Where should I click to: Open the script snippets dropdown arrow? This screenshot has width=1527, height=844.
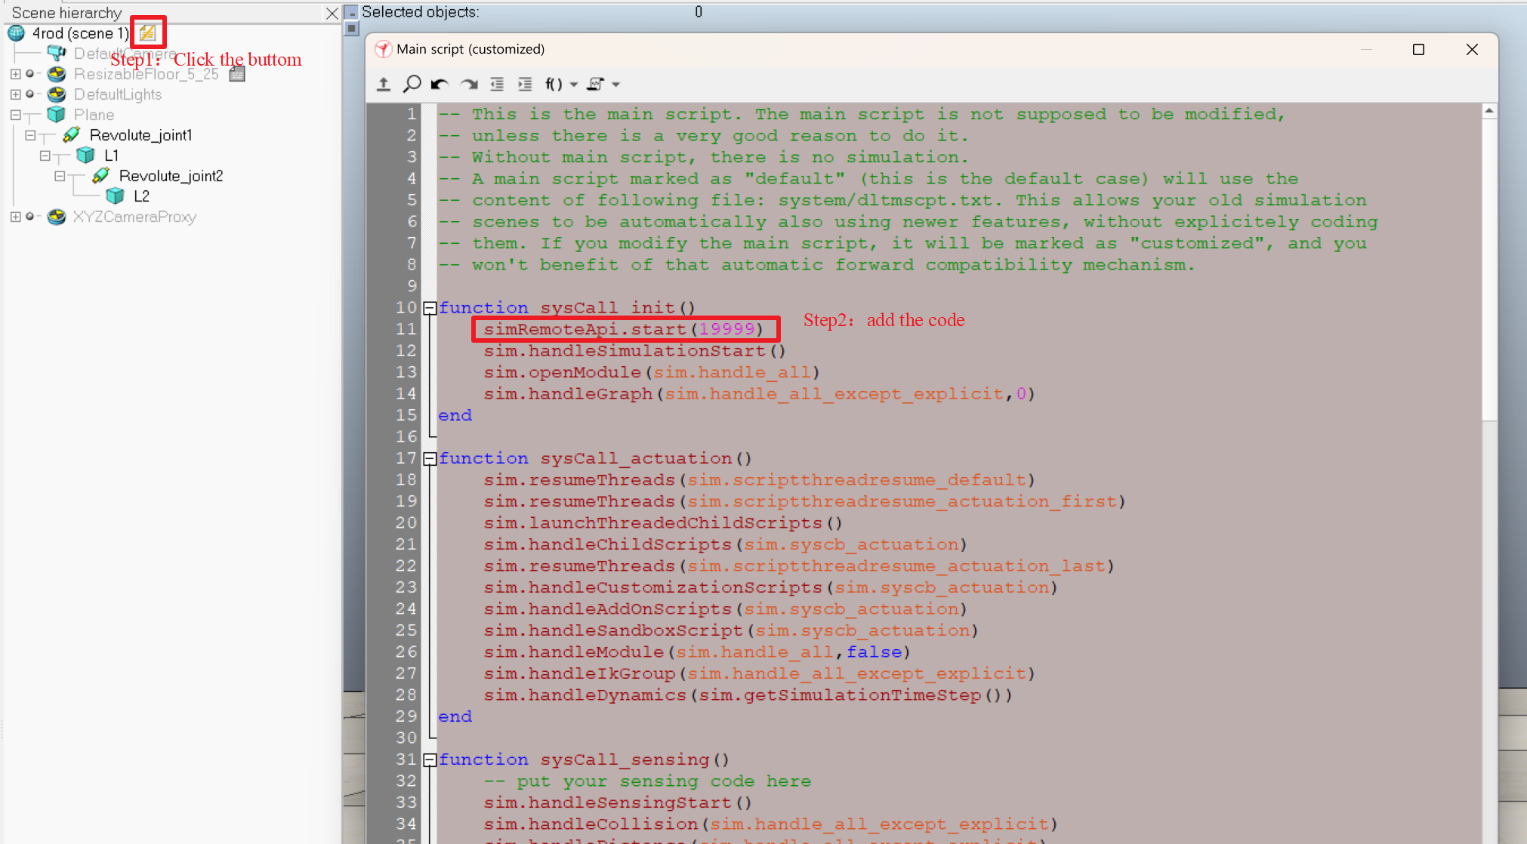pyautogui.click(x=616, y=84)
